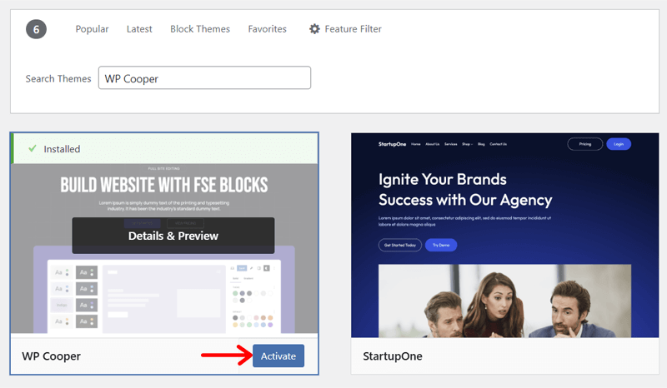
Task: Click inside the Search Themes field
Action: pos(204,78)
